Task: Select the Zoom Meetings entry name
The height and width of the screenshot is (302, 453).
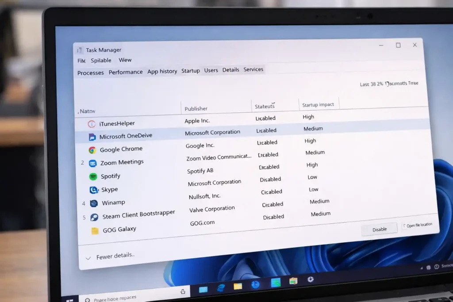Action: tap(122, 162)
